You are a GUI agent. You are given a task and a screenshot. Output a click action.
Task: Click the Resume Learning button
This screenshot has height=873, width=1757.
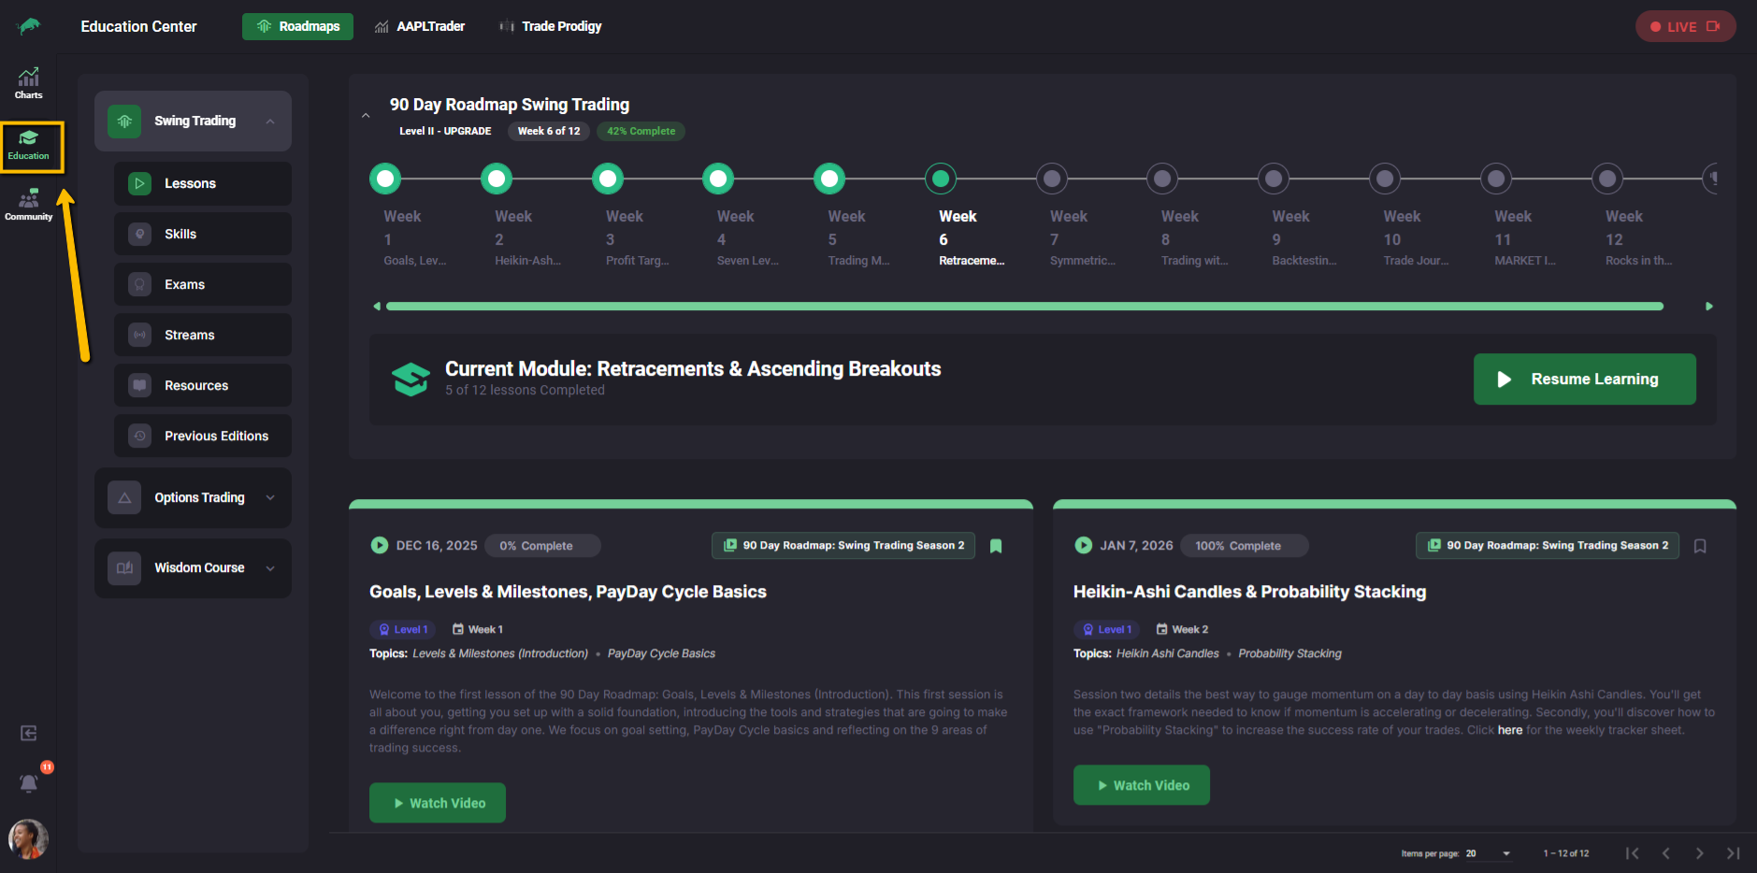click(1584, 379)
